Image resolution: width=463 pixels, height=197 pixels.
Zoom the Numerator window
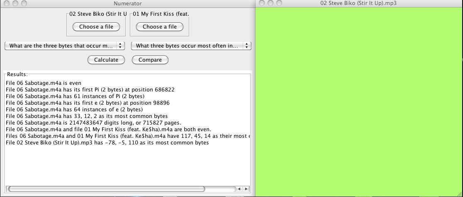point(24,3)
